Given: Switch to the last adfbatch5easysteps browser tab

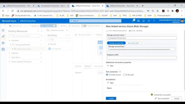Looking at the screenshot, I should click(x=122, y=6).
